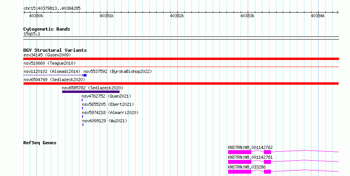Click the nsv5655205 (Ebert2021) label
The height and width of the screenshot is (176, 350).
108,104
